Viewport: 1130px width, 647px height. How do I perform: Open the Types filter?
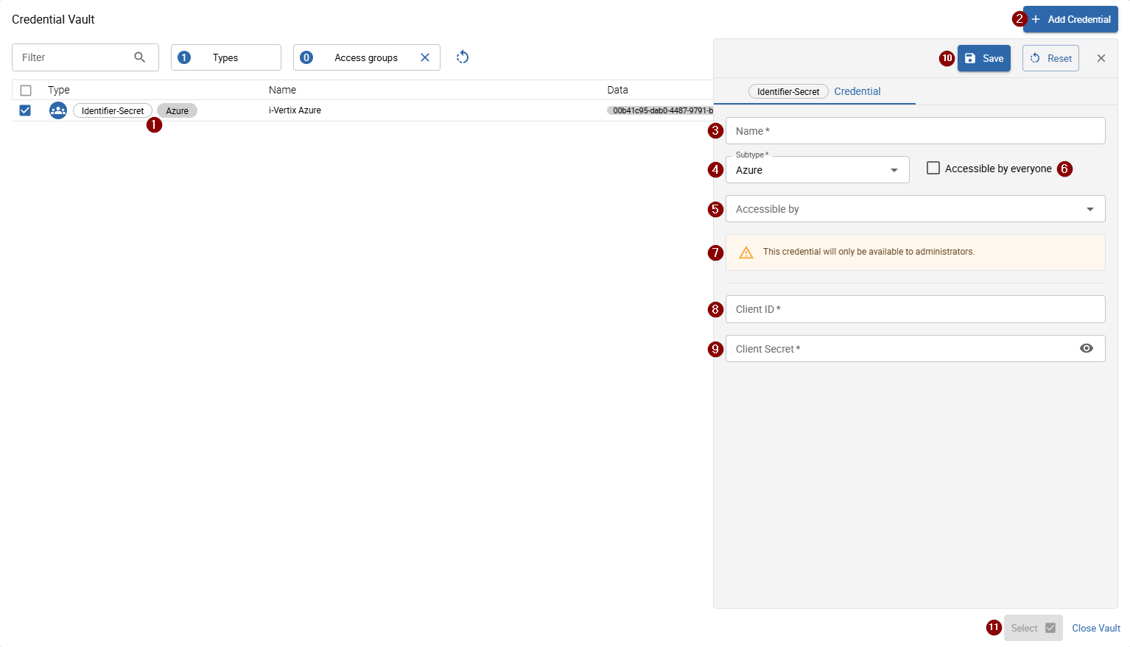tap(226, 57)
